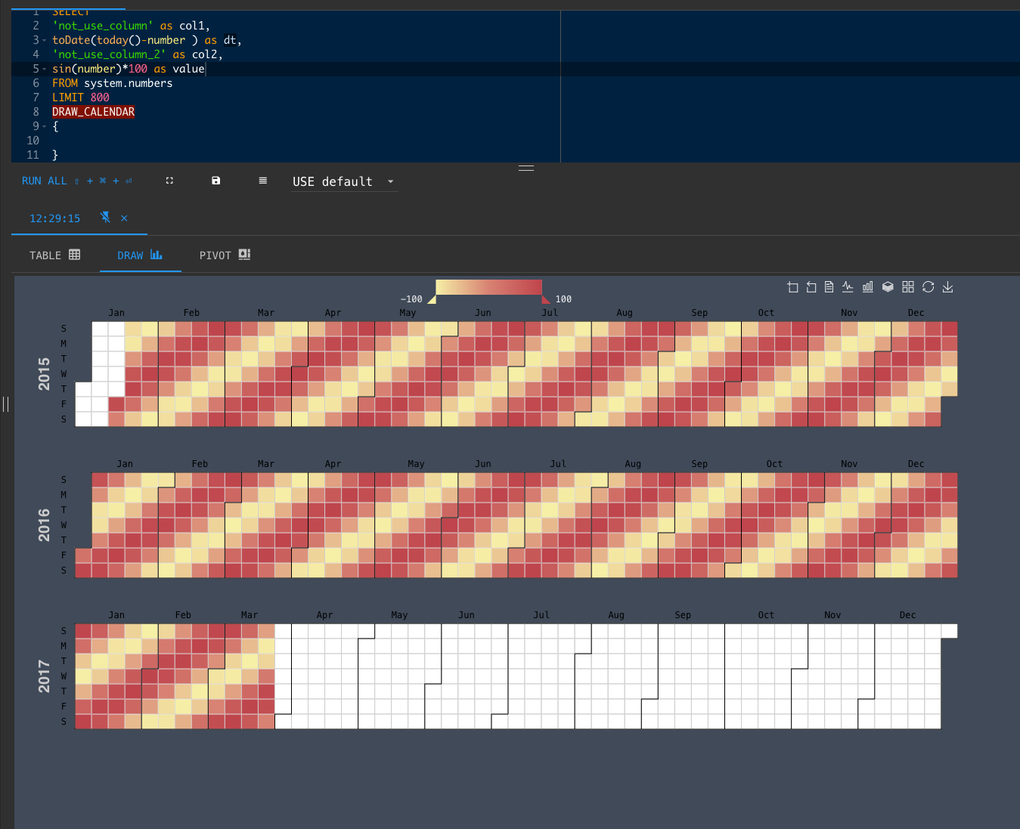Image resolution: width=1020 pixels, height=829 pixels.
Task: Download chart as image
Action: point(947,287)
